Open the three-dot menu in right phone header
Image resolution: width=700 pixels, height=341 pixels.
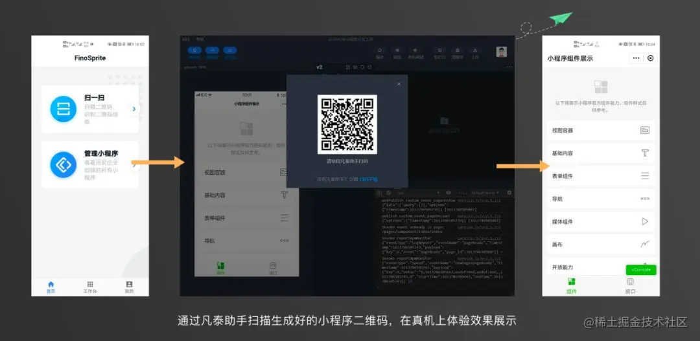point(636,58)
